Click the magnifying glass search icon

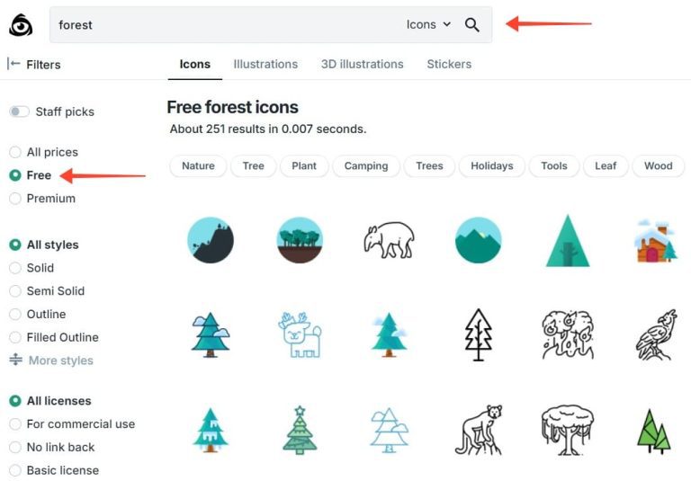click(x=472, y=25)
